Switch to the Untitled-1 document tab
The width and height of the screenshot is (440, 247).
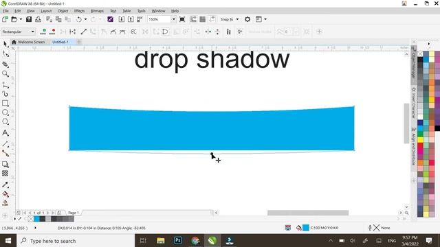pos(60,42)
